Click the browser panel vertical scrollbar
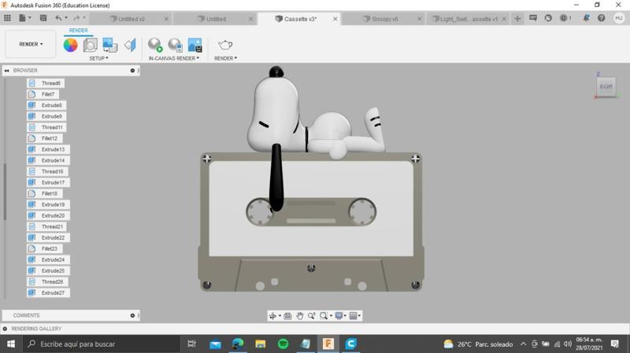 coord(5,191)
